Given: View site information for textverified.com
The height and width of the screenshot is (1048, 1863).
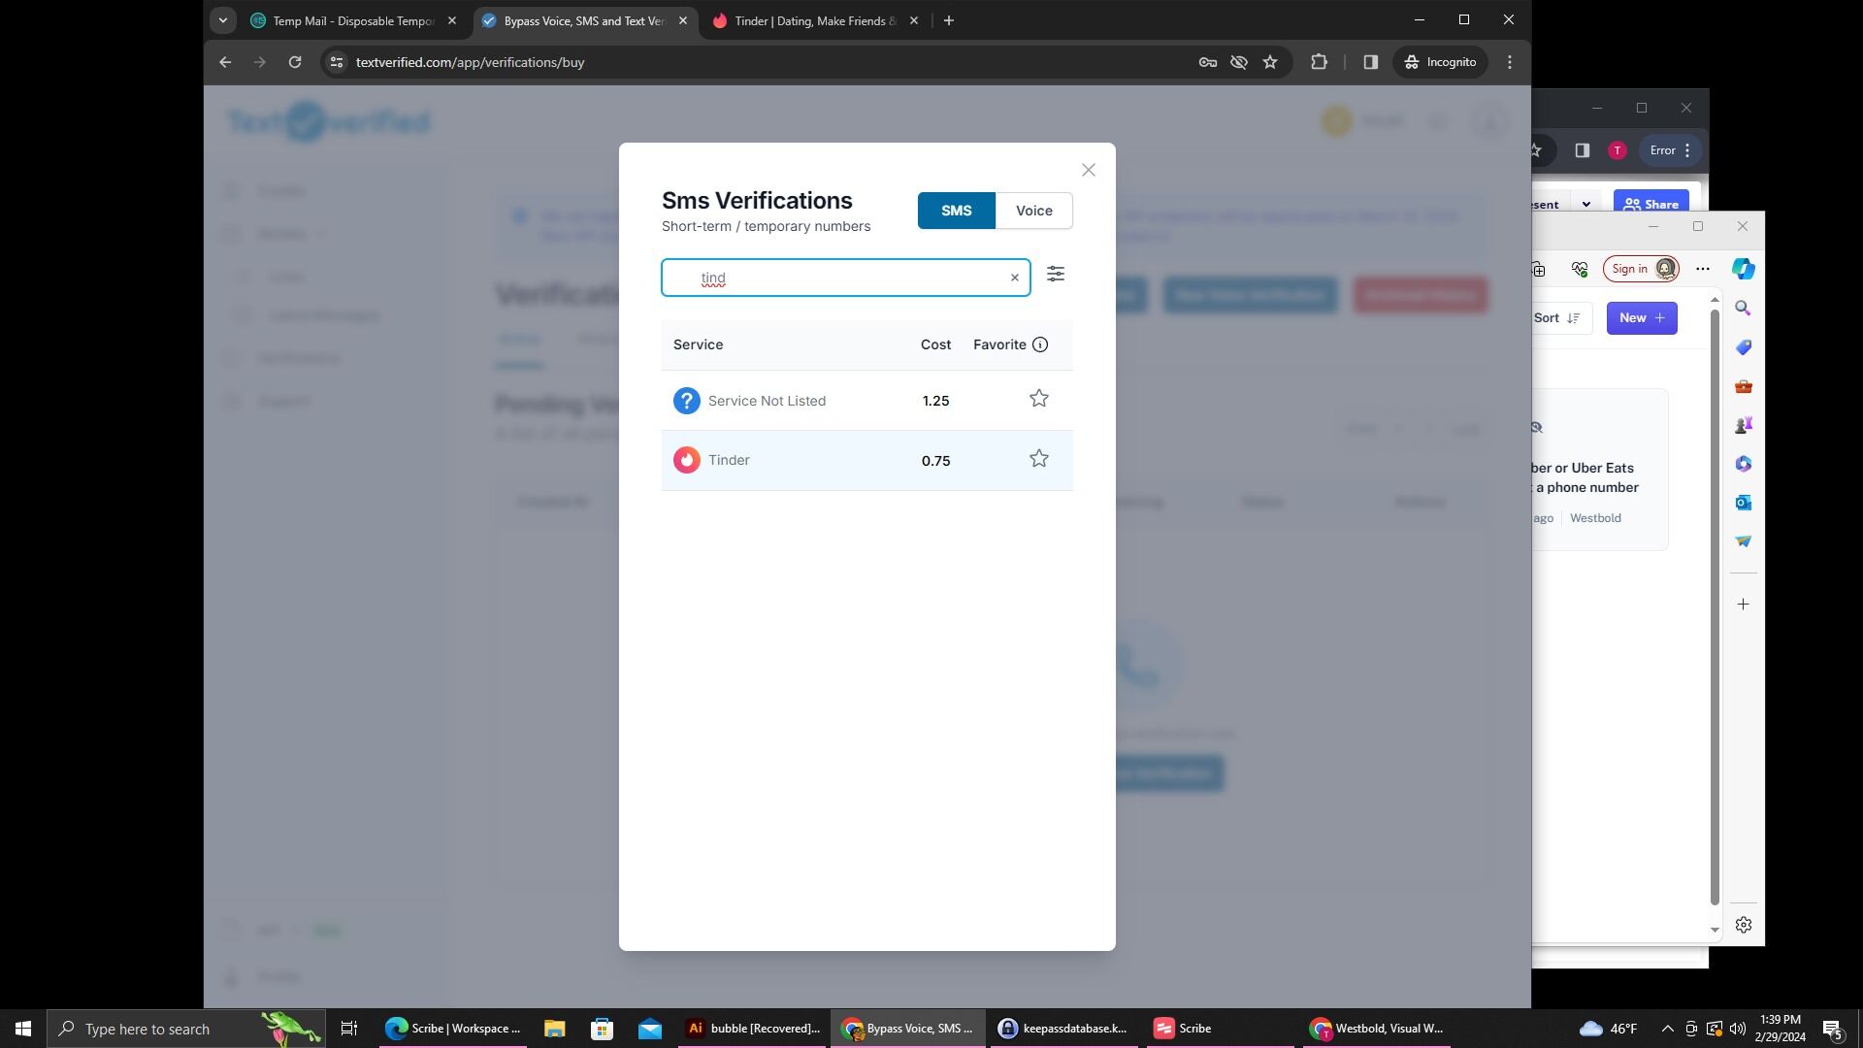Looking at the screenshot, I should [x=336, y=62].
